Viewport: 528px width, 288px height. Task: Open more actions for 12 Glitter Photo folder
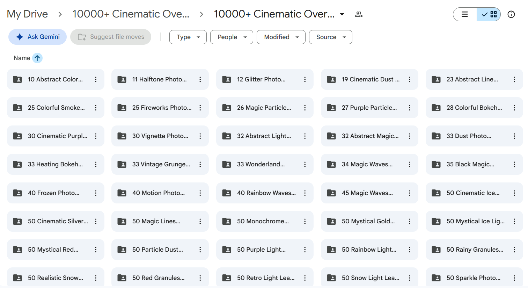(x=305, y=79)
